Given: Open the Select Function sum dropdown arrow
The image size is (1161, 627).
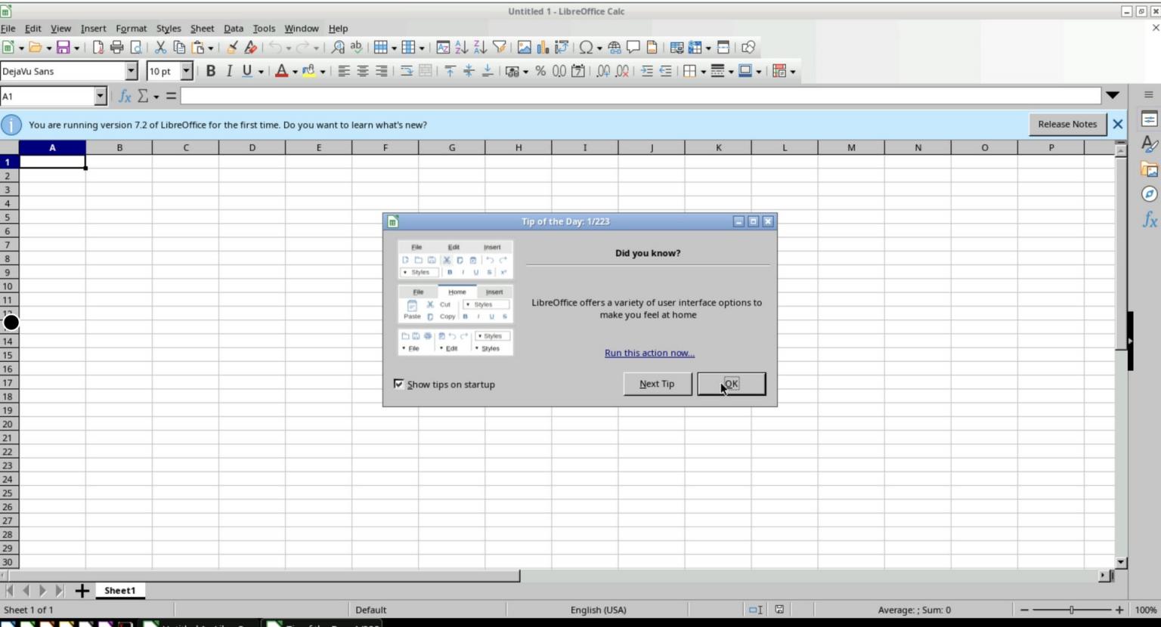Looking at the screenshot, I should point(156,97).
